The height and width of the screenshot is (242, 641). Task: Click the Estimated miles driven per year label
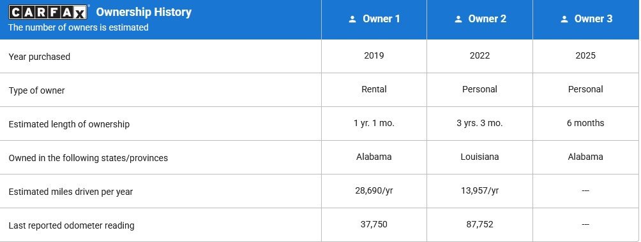pyautogui.click(x=71, y=192)
